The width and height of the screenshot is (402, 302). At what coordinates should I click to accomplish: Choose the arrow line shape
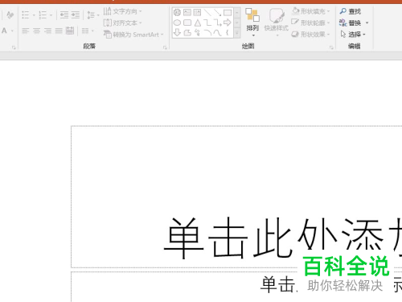tap(217, 12)
